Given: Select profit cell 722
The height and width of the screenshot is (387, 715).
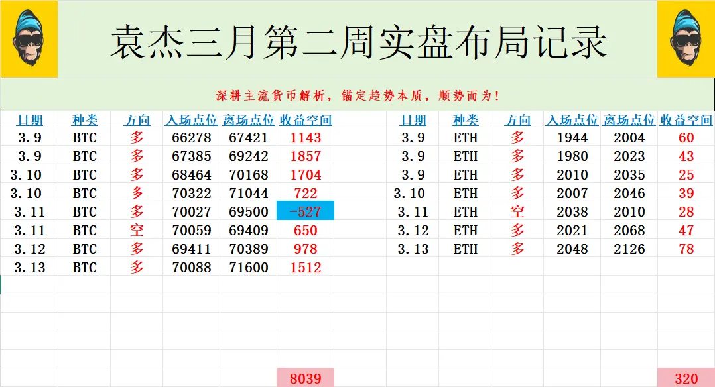Looking at the screenshot, I should click(x=306, y=193).
